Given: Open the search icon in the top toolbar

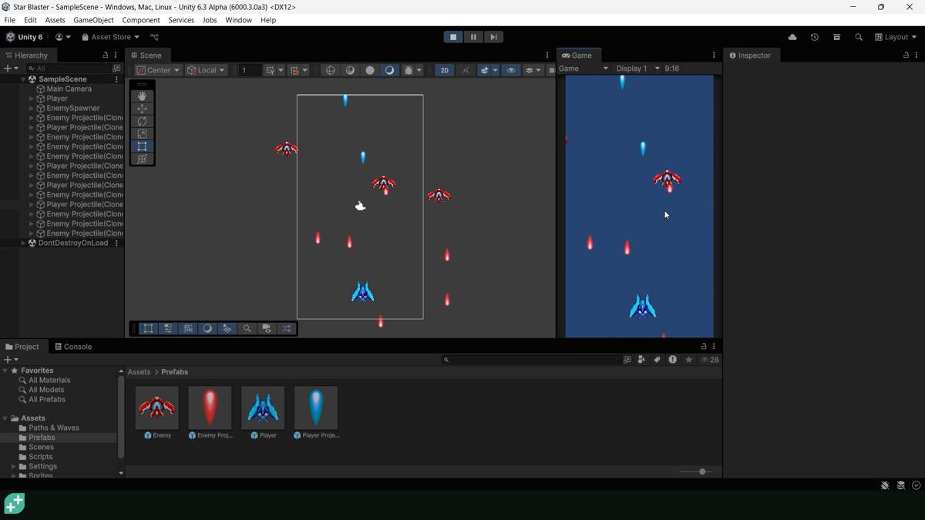Looking at the screenshot, I should tap(859, 36).
